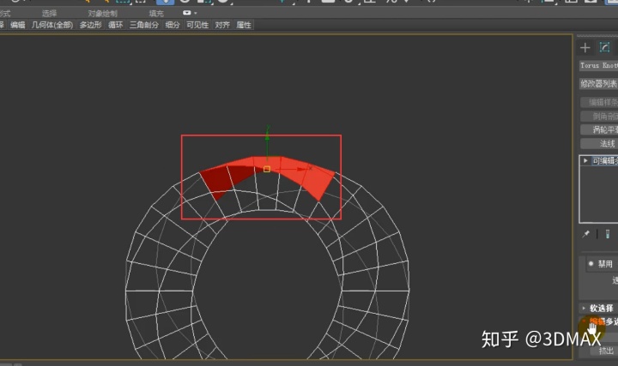Image resolution: width=618 pixels, height=366 pixels.
Task: Open the 对齐 ribbon panel
Action: click(222, 25)
